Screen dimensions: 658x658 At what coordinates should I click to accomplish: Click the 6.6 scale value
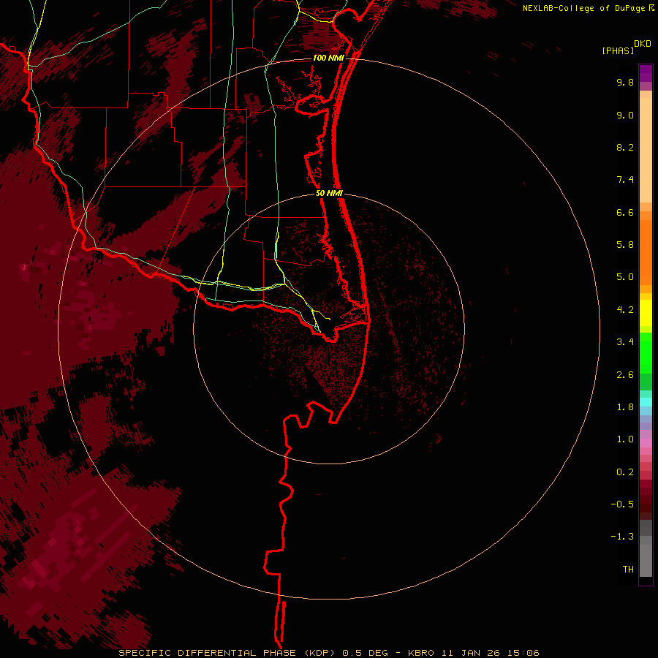(625, 213)
